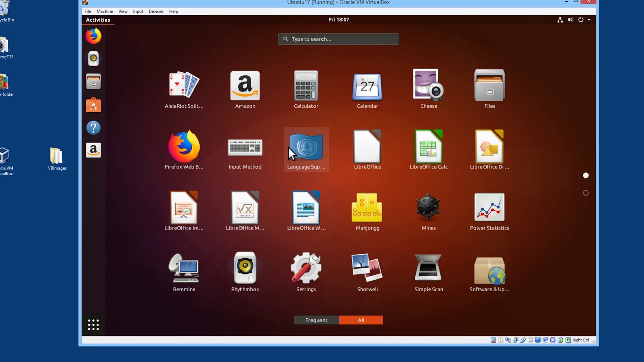Switch to the Frequent tab
The height and width of the screenshot is (362, 644).
[316, 320]
